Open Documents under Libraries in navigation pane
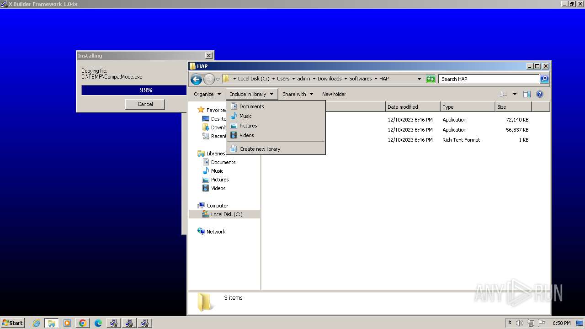The image size is (585, 329). (x=223, y=162)
